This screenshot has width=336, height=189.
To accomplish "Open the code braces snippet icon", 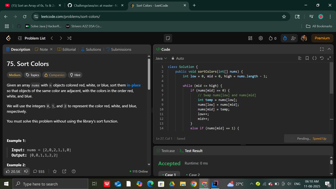I will tap(314, 58).
